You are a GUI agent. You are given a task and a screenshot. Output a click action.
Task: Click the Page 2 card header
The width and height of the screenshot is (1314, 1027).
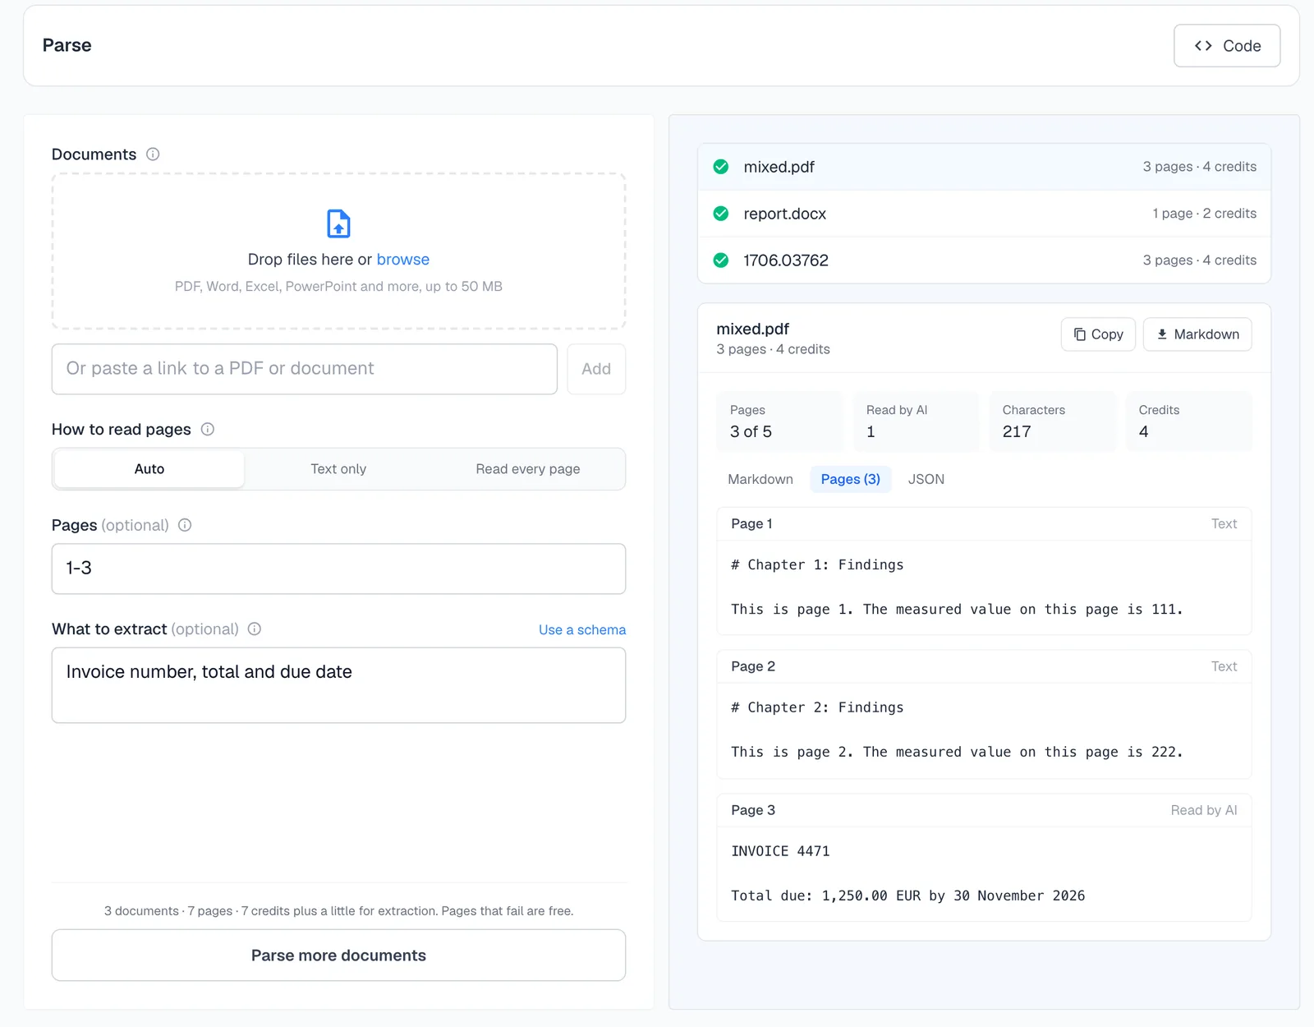click(984, 666)
